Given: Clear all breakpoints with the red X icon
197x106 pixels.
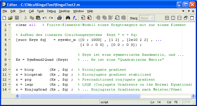Looking at the screenshot, I should pyautogui.click(x=89, y=18).
